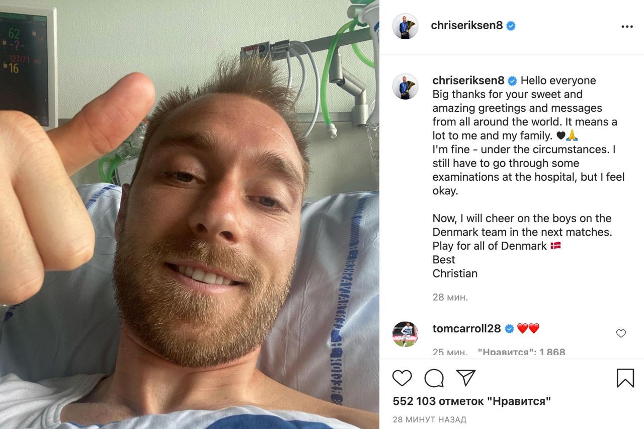Click verified badge in the header
This screenshot has height=429, width=644.
tap(511, 26)
